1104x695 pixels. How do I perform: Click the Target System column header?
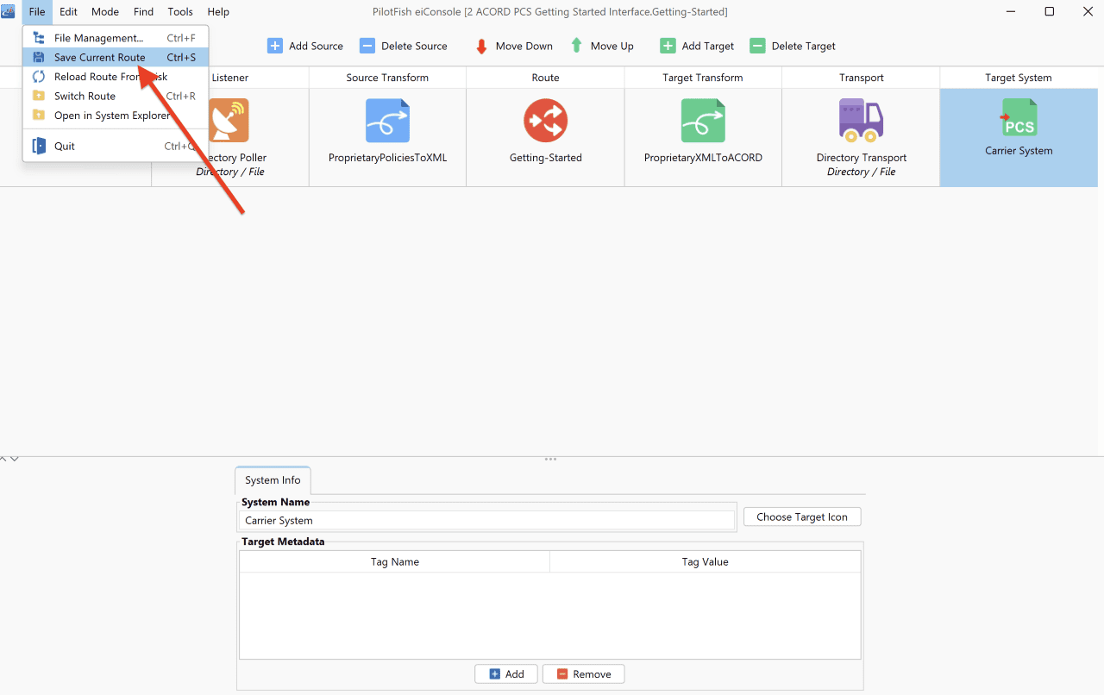tap(1019, 78)
